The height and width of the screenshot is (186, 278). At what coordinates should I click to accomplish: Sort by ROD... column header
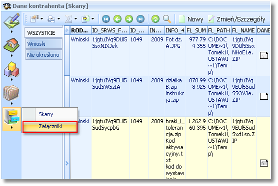point(80,30)
